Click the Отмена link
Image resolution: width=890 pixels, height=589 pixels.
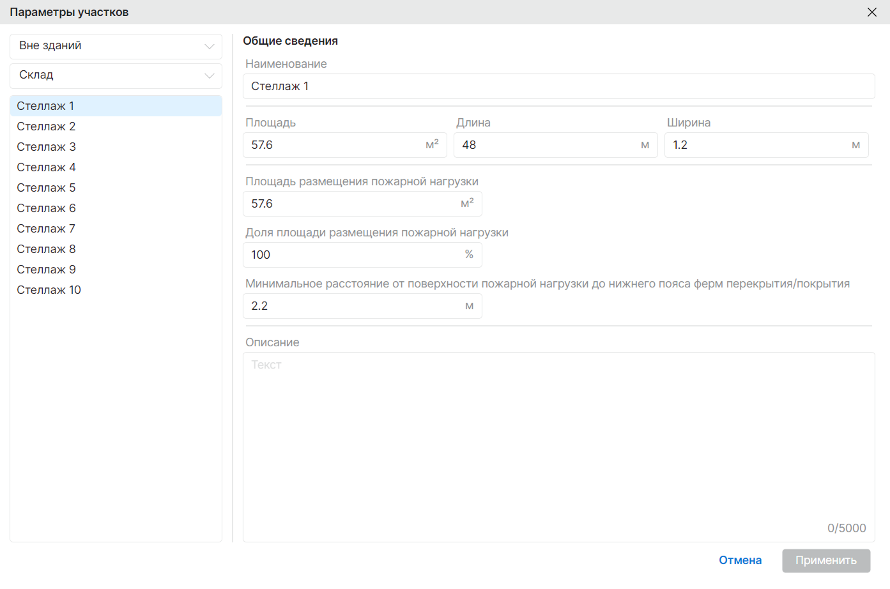740,560
